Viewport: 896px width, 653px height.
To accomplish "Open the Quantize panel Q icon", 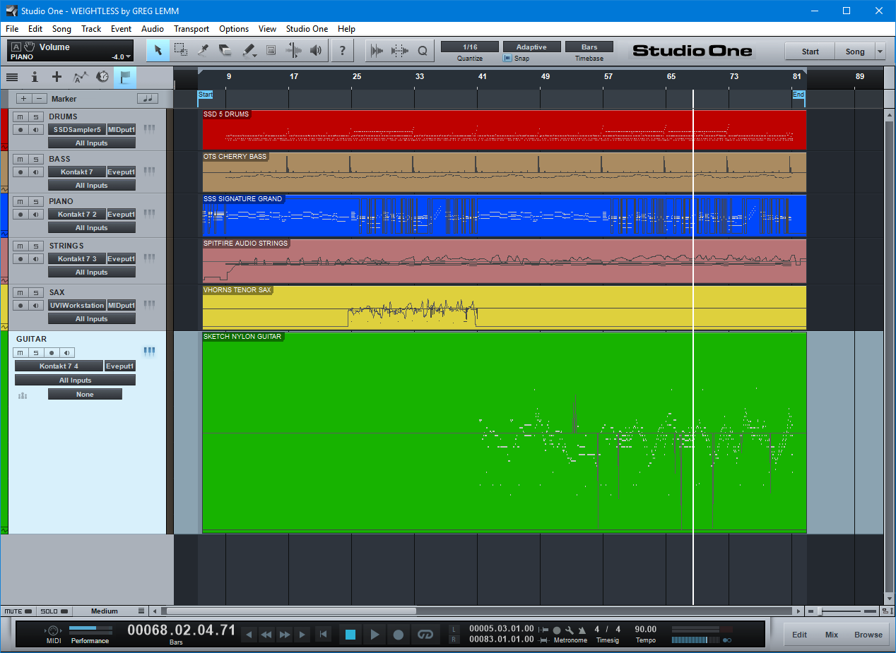I will coord(423,50).
